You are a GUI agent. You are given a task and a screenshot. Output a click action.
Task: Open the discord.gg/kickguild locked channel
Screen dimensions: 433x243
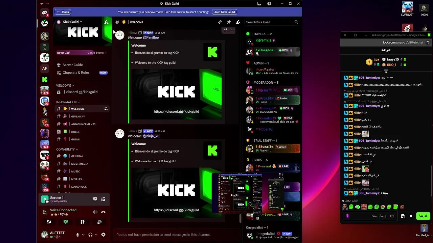click(82, 92)
